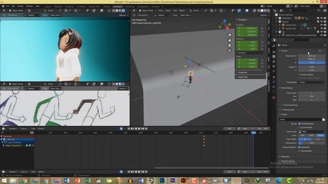328x184 pixels.
Task: Enable the Placeholders checkbox
Action: [299, 151]
